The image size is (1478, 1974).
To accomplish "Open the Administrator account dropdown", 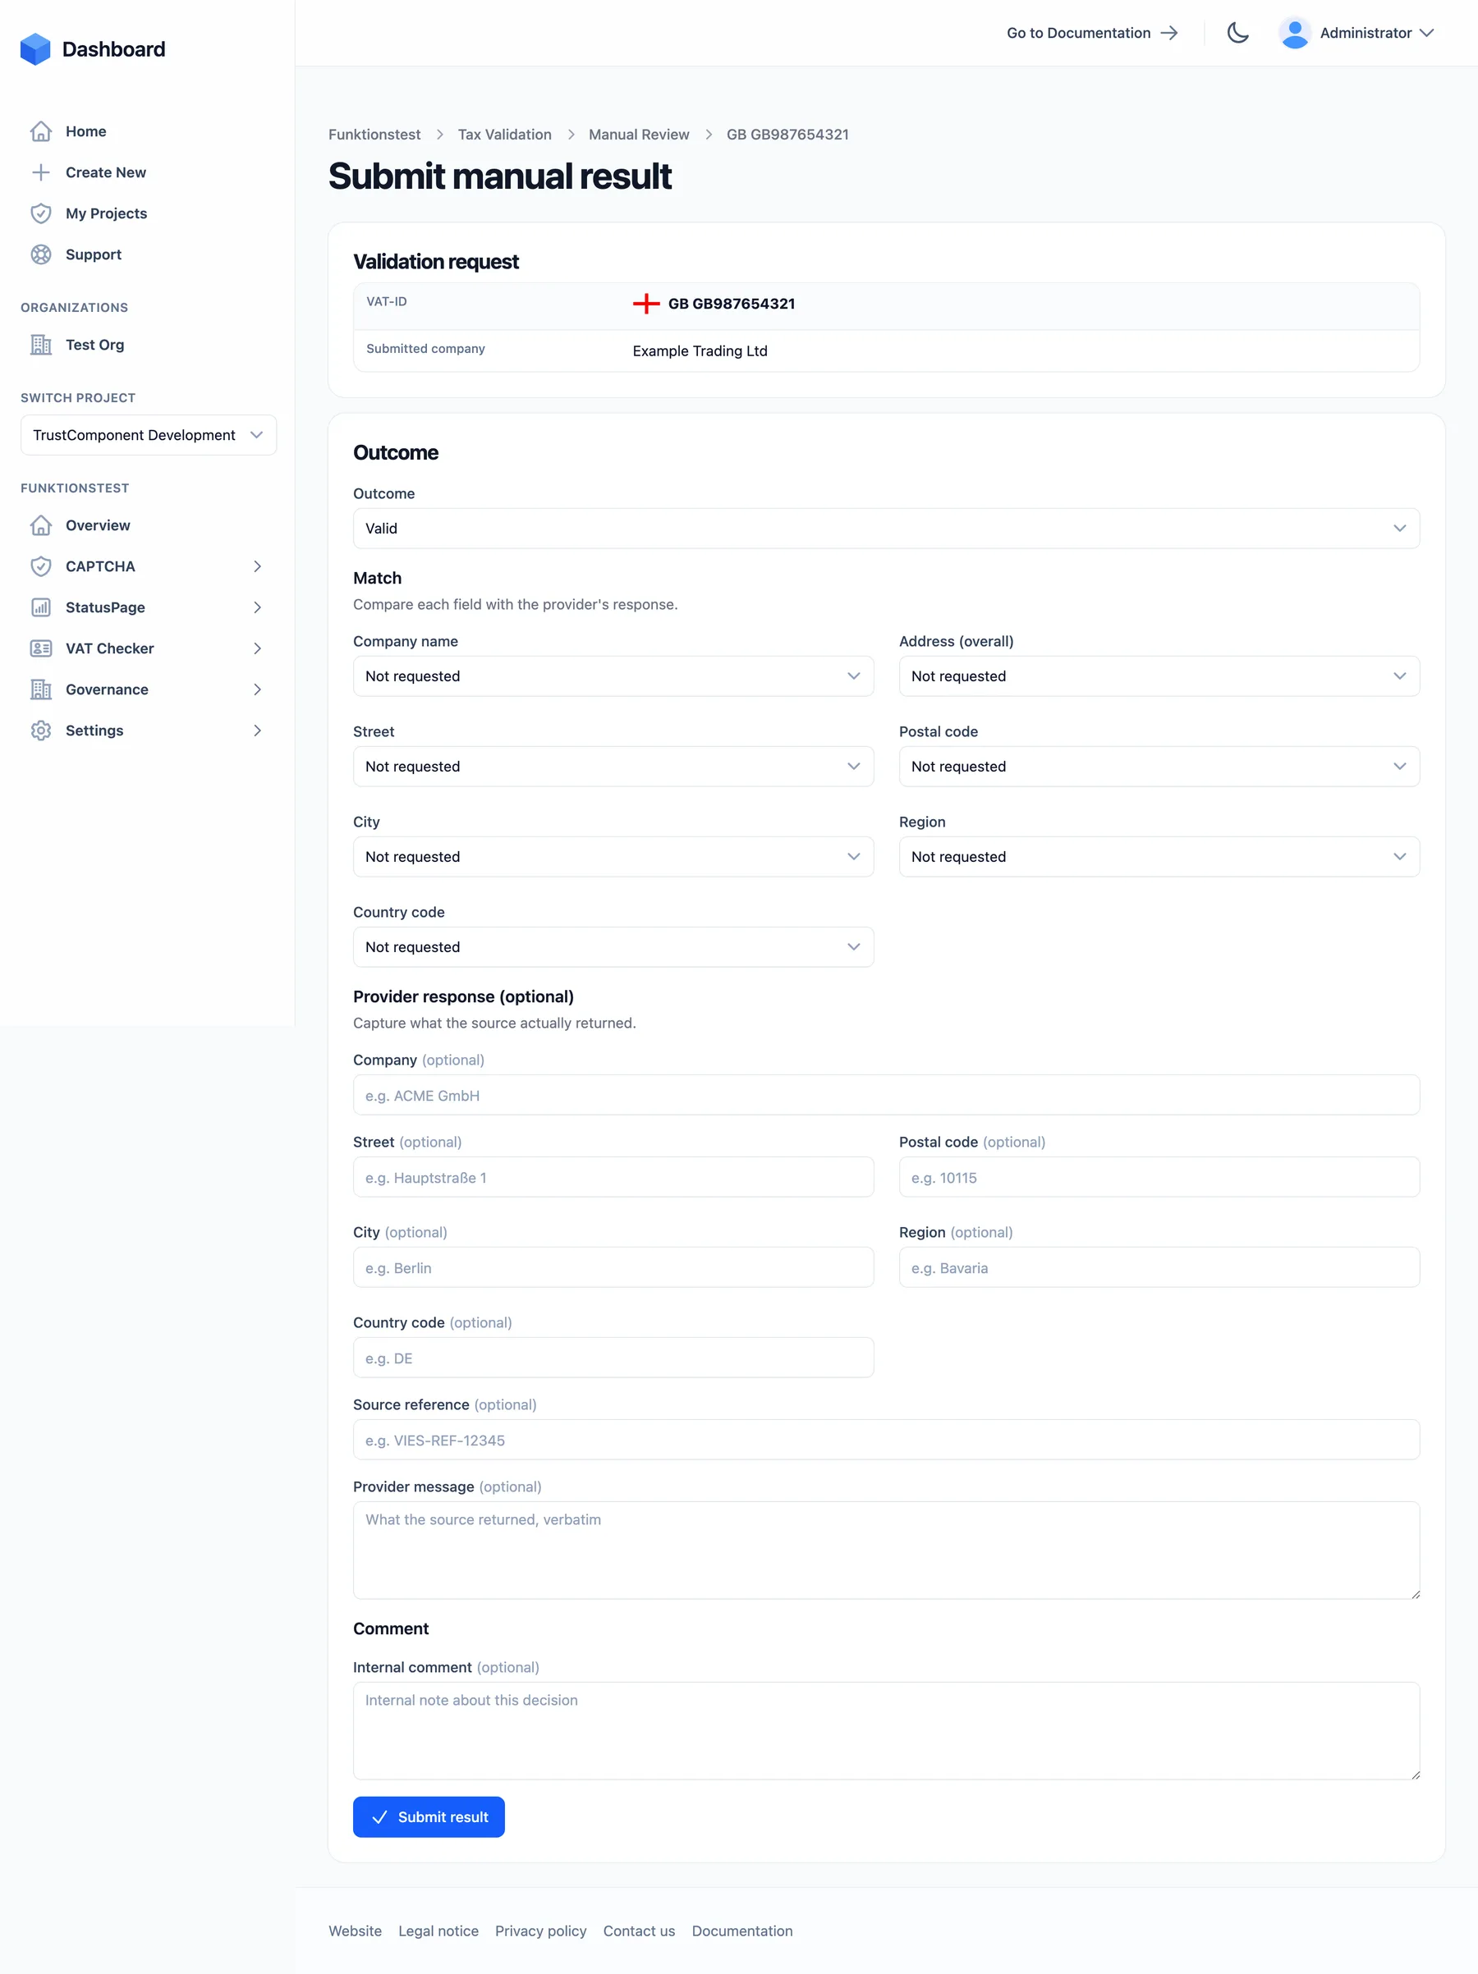I will click(x=1356, y=33).
